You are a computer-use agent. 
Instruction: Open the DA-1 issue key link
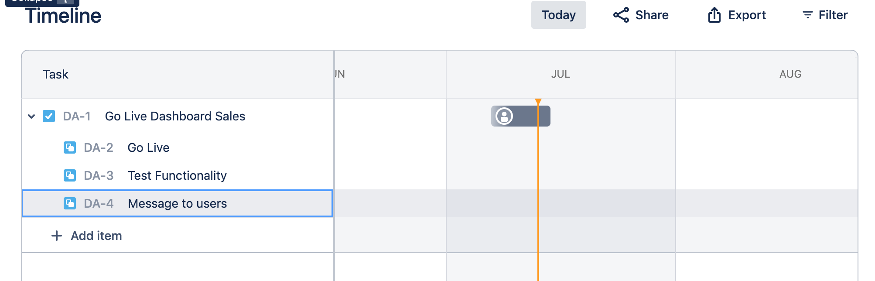tap(77, 116)
